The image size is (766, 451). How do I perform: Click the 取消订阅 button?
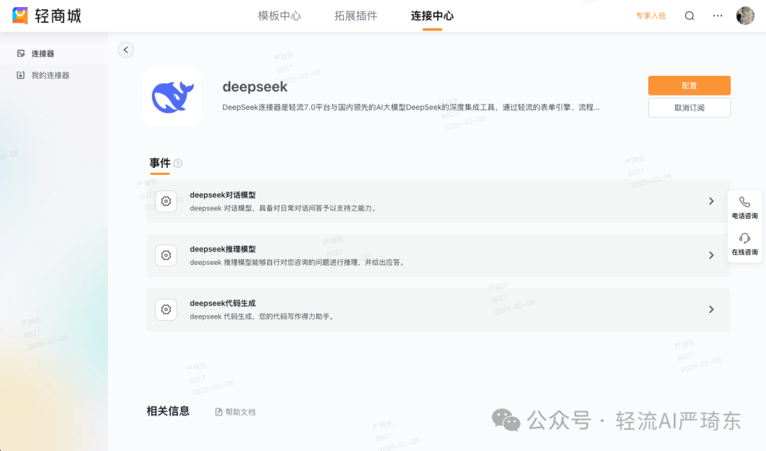coord(689,108)
